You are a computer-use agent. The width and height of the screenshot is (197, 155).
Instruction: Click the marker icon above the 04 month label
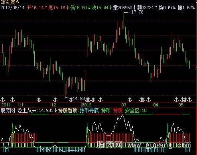[x=148, y=100]
